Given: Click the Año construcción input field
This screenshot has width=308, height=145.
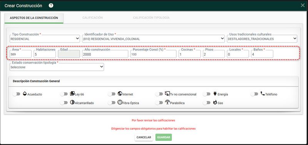Looking at the screenshot, I should [105, 54].
